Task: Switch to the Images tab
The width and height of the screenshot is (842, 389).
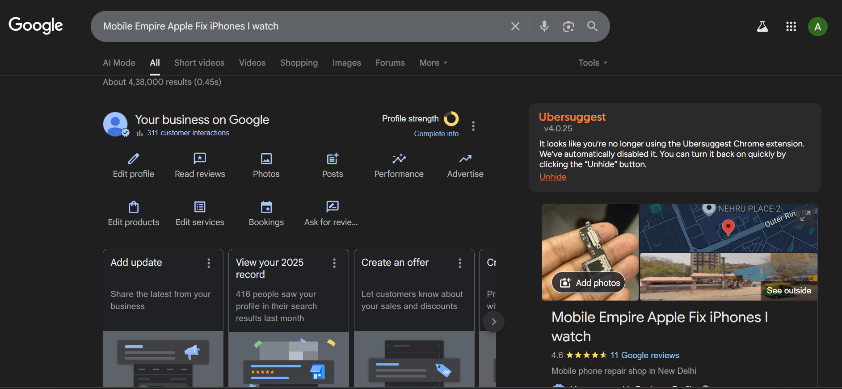Action: coord(346,63)
